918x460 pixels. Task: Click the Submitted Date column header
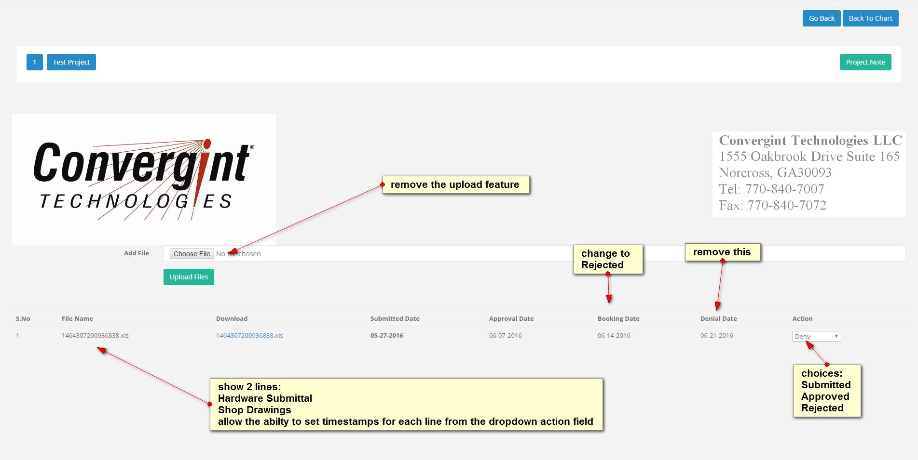395,318
